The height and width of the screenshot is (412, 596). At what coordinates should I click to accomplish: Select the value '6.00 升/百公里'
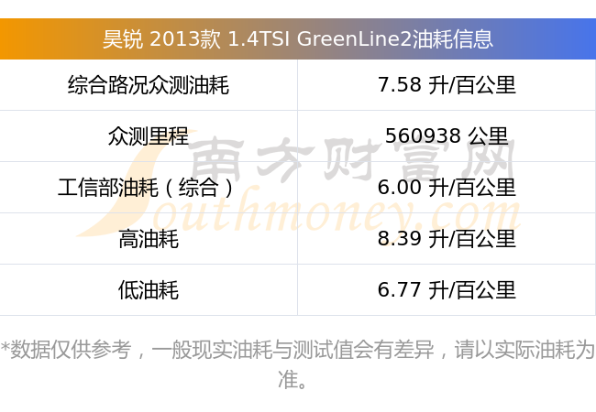pyautogui.click(x=447, y=187)
